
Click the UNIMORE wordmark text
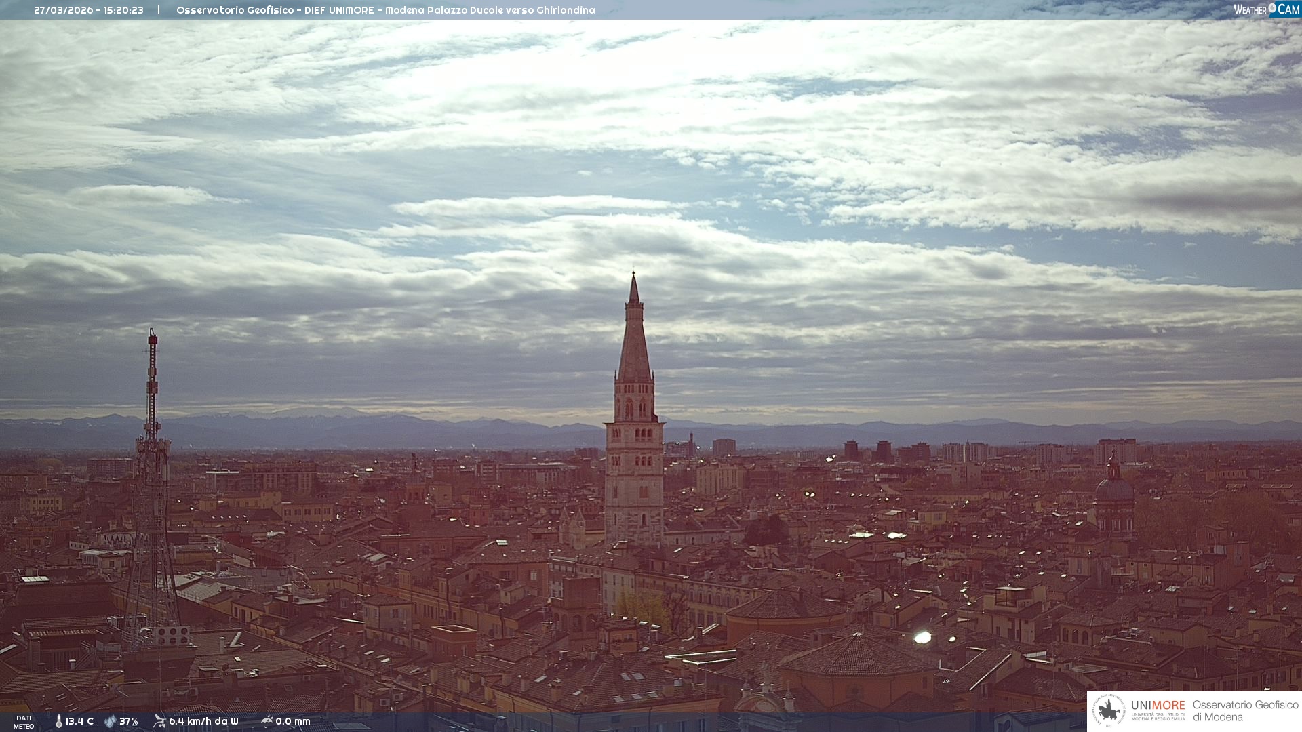[1158, 705]
